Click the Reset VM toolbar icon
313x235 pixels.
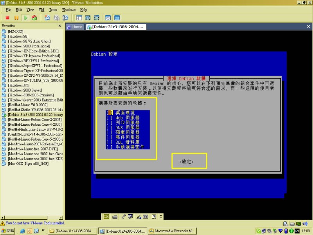pos(34,18)
